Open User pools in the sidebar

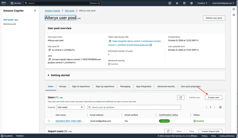click(8, 20)
